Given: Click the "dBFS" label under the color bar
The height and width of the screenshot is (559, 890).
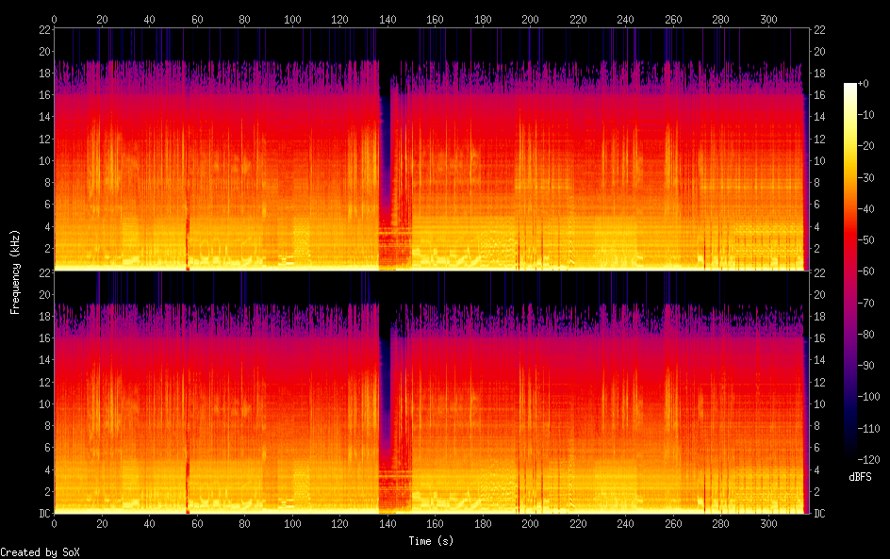Looking at the screenshot, I should tap(860, 478).
